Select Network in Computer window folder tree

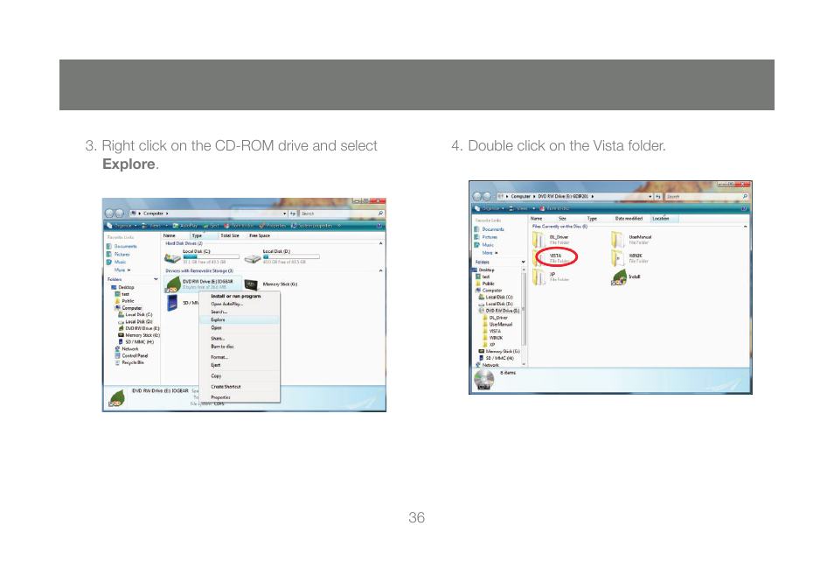(x=127, y=349)
